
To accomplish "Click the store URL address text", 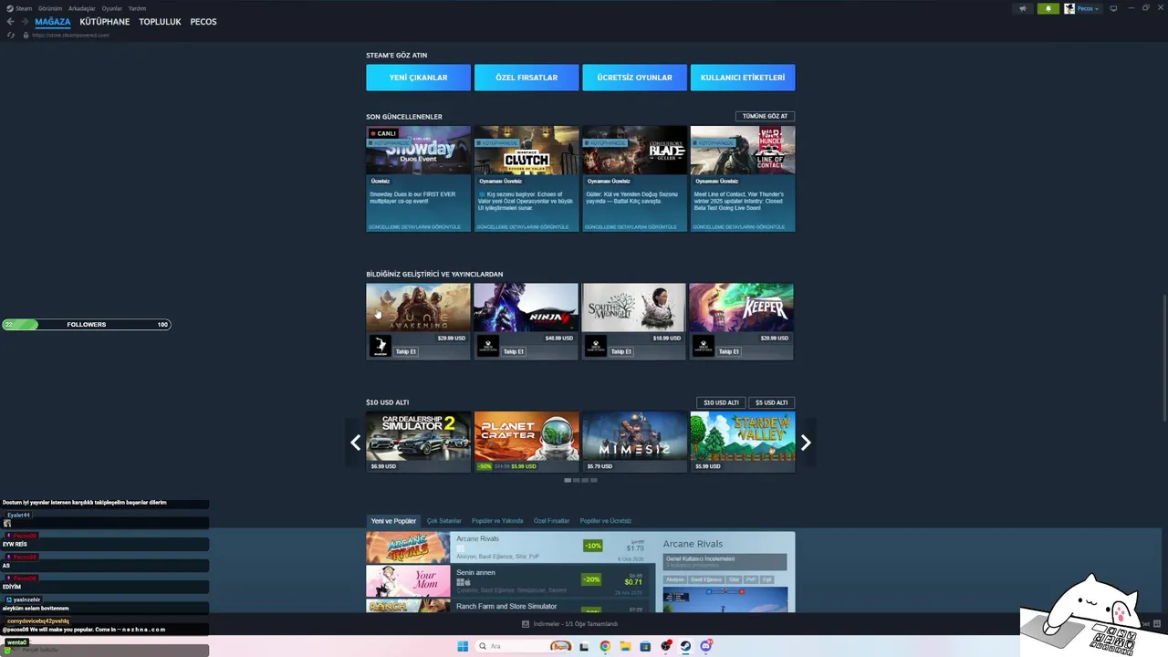I will point(70,35).
